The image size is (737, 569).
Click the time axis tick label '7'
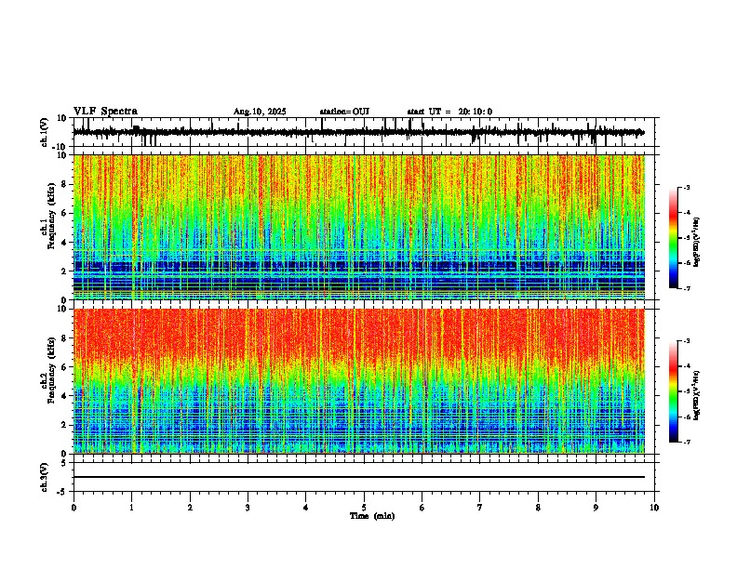pyautogui.click(x=480, y=508)
